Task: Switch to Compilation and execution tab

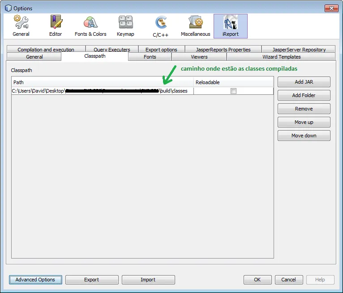Action: pyautogui.click(x=46, y=49)
